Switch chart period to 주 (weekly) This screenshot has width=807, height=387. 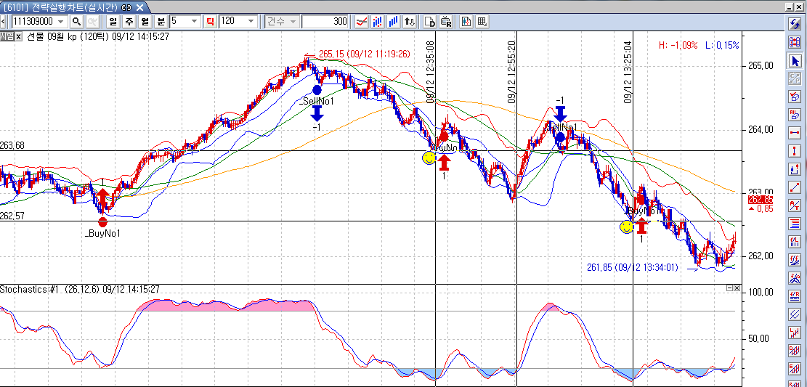pos(129,21)
